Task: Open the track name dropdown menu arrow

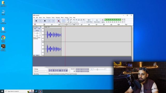Action: pyautogui.click(x=40, y=27)
